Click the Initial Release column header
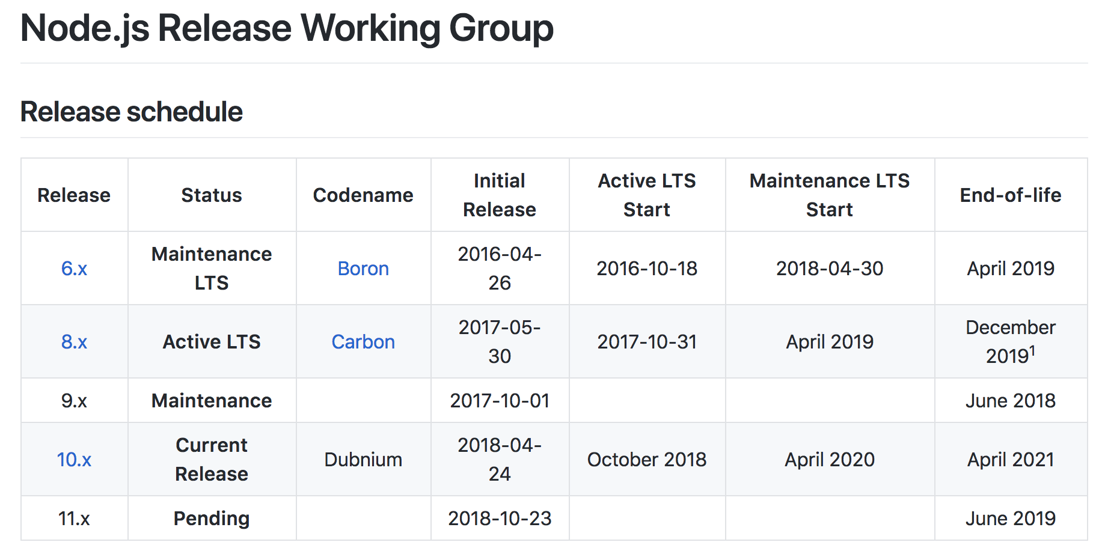Viewport: 1099px width, 560px height. 500,195
